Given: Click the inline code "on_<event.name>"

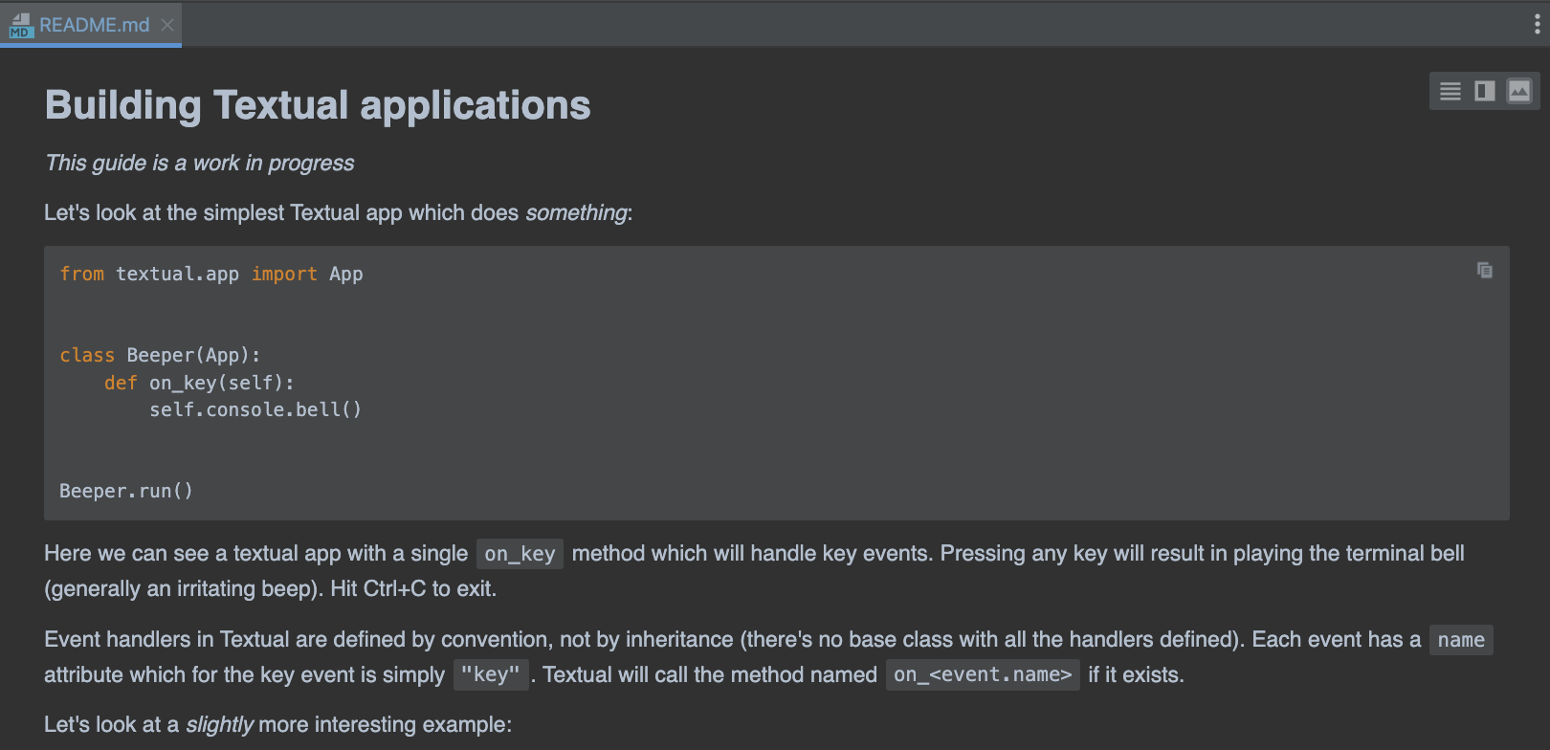Looking at the screenshot, I should coord(983,675).
